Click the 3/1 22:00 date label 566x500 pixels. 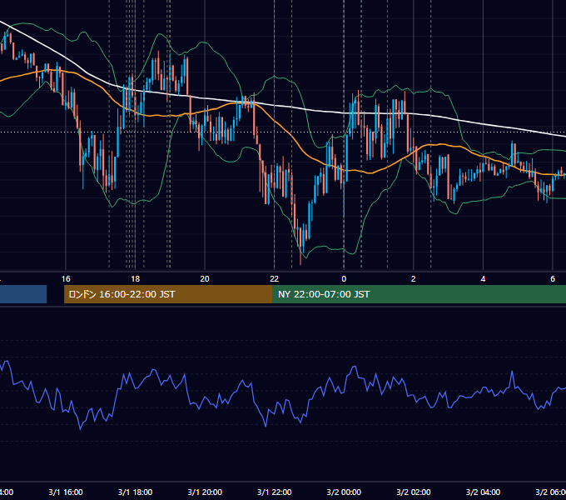coord(275,492)
